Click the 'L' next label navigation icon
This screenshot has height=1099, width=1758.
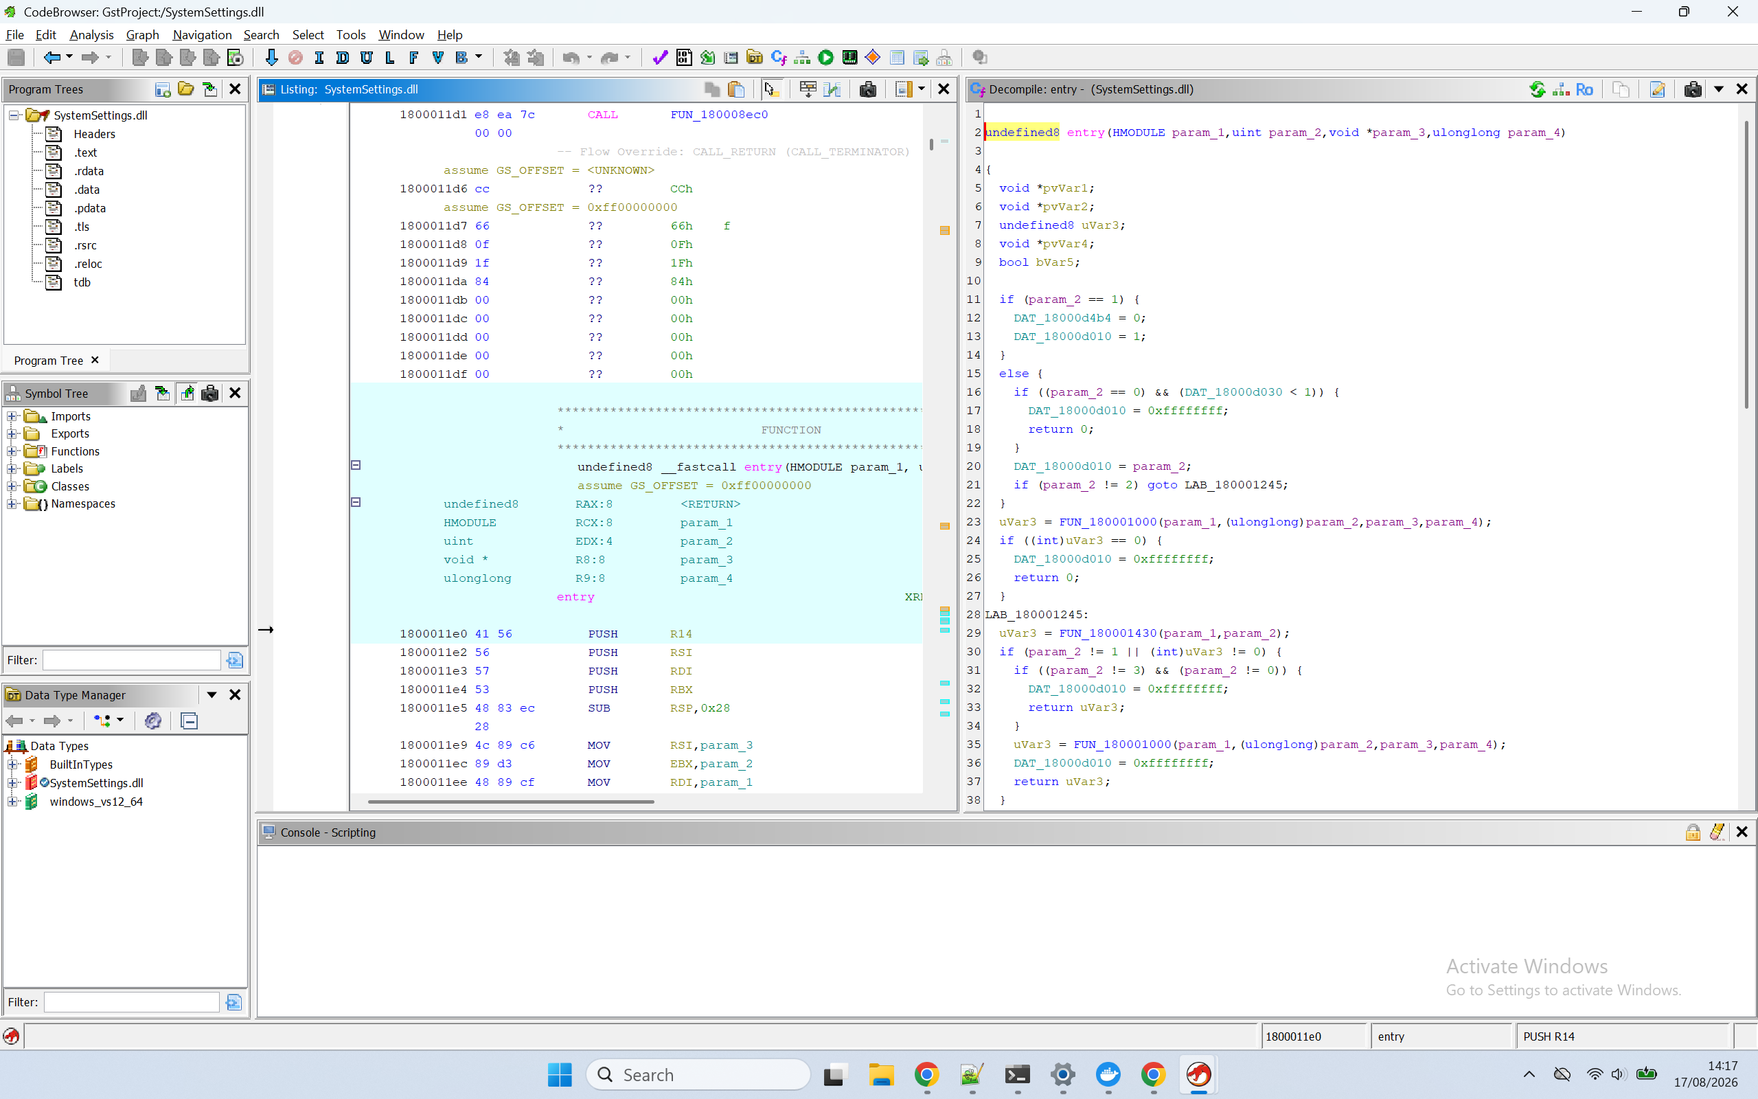tap(390, 58)
